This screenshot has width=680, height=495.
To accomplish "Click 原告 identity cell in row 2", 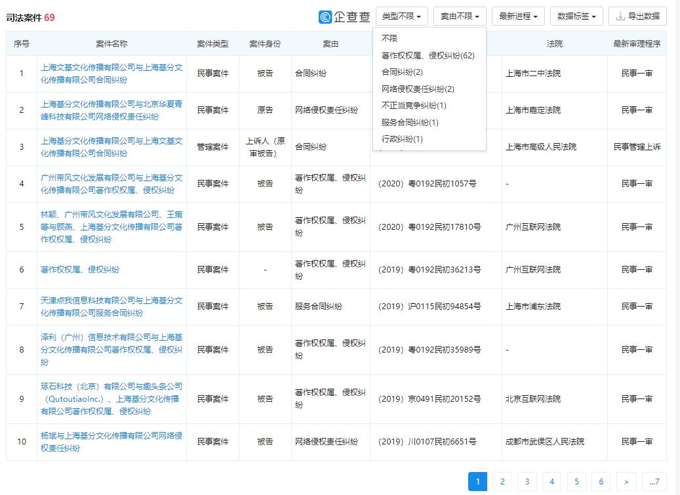I will coord(265,110).
